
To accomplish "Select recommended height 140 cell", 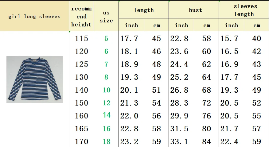I will (x=81, y=90).
